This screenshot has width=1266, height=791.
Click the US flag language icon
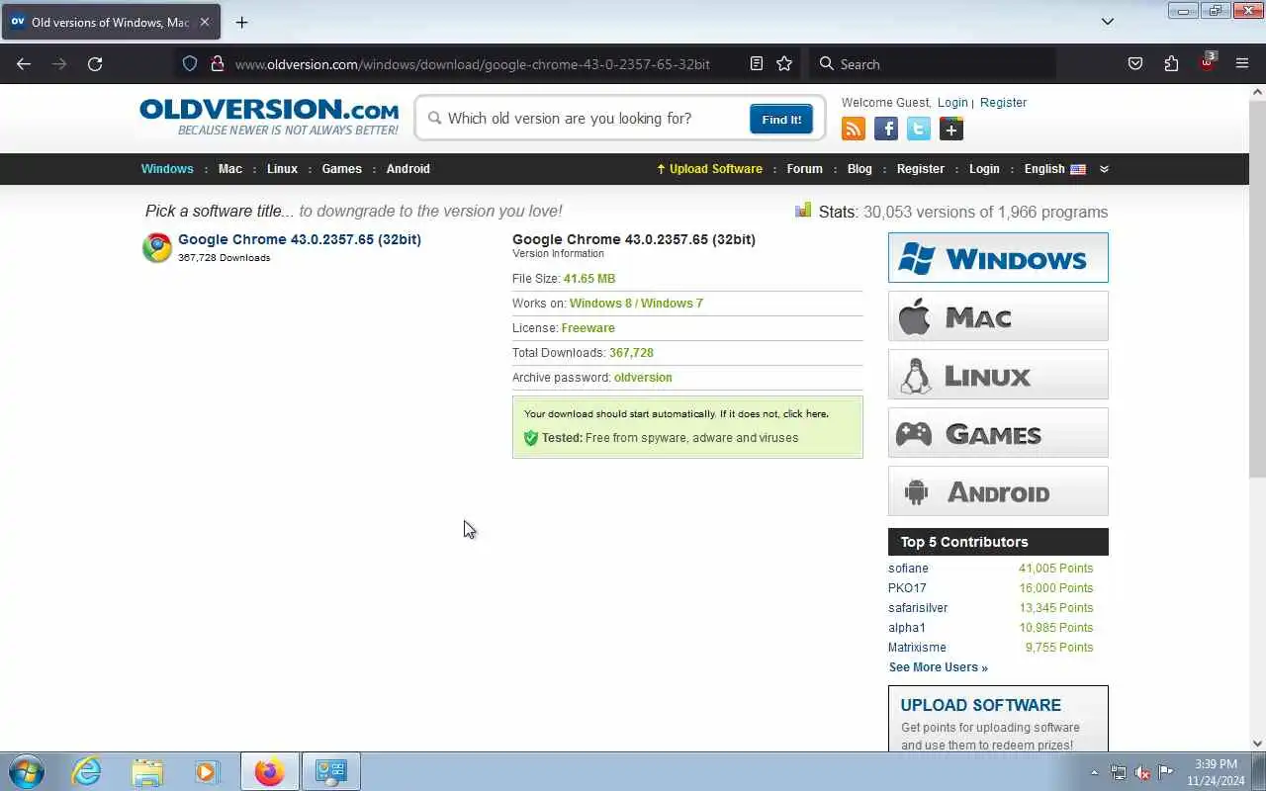1078,169
